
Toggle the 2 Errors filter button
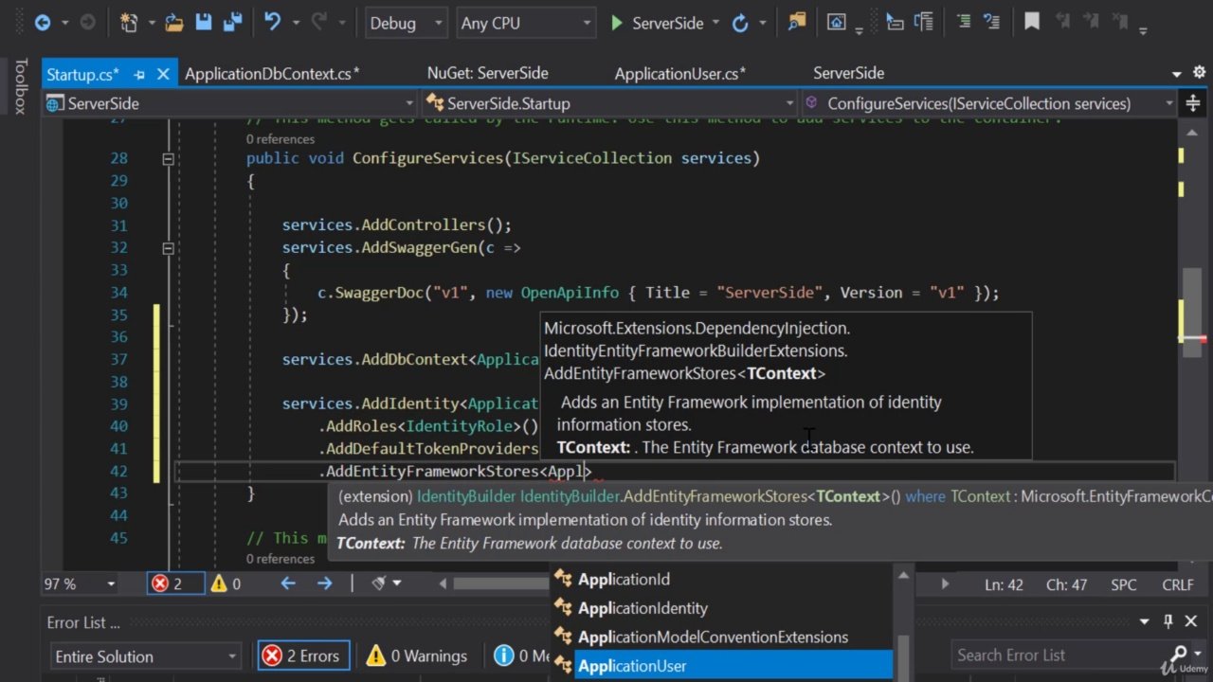pyautogui.click(x=304, y=655)
